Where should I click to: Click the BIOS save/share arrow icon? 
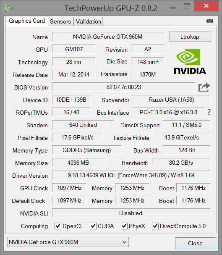pos(204,87)
